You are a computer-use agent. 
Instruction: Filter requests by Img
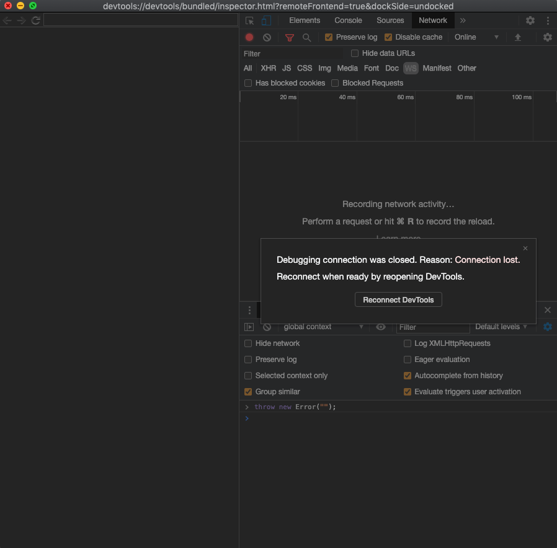point(324,68)
